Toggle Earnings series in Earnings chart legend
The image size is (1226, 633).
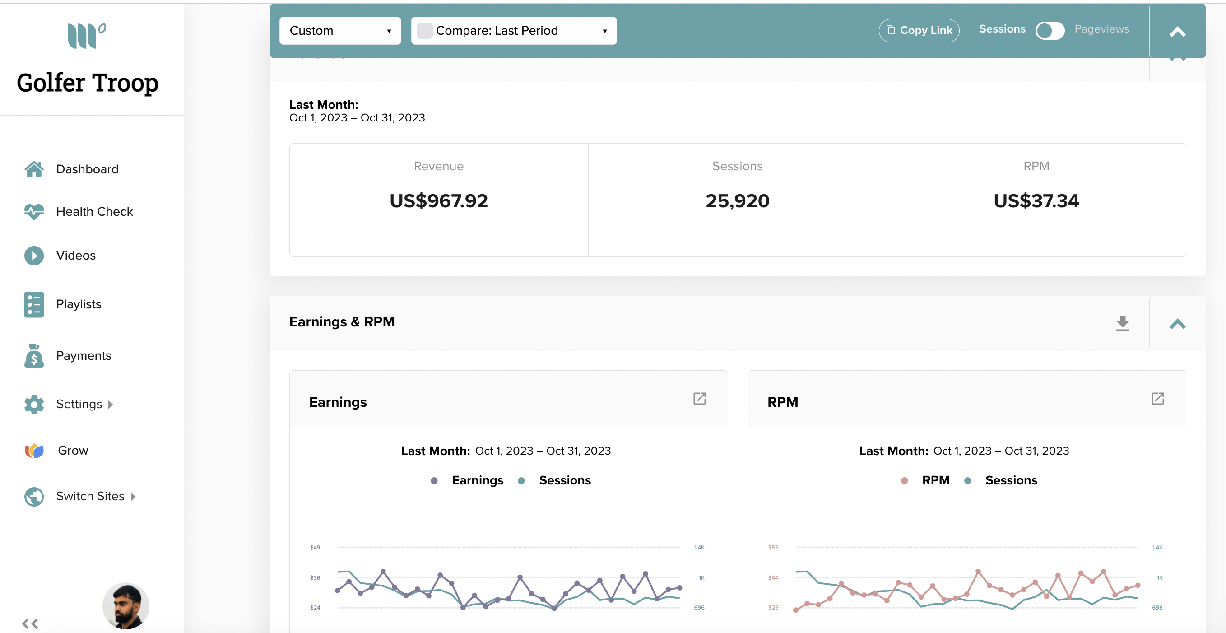(466, 480)
